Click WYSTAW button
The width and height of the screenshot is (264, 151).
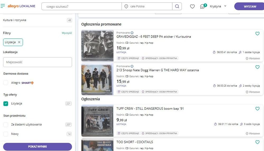point(250,6)
